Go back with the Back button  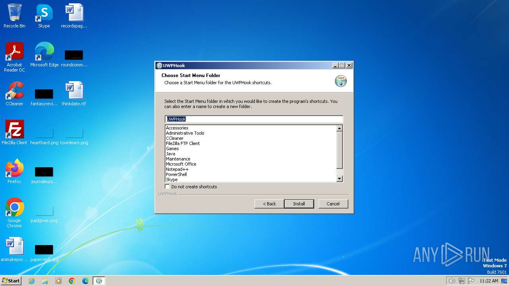(269, 204)
